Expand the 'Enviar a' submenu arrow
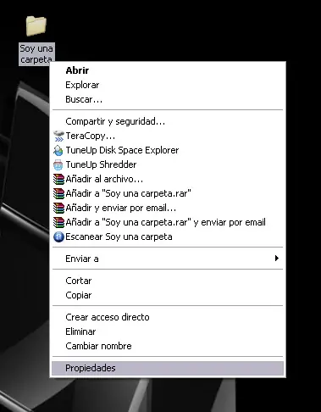Image resolution: width=321 pixels, height=412 pixels. click(277, 259)
